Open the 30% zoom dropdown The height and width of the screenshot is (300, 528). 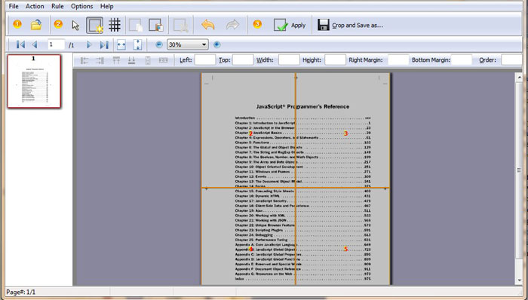click(188, 44)
